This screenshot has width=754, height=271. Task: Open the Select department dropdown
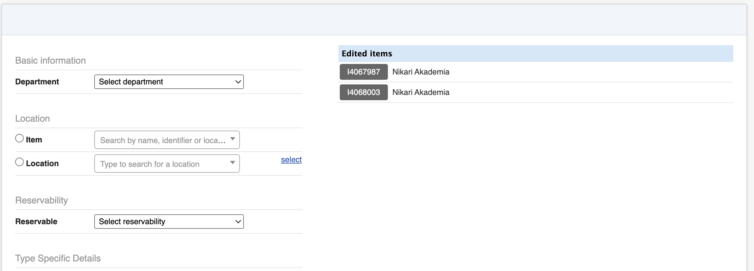[x=169, y=82]
